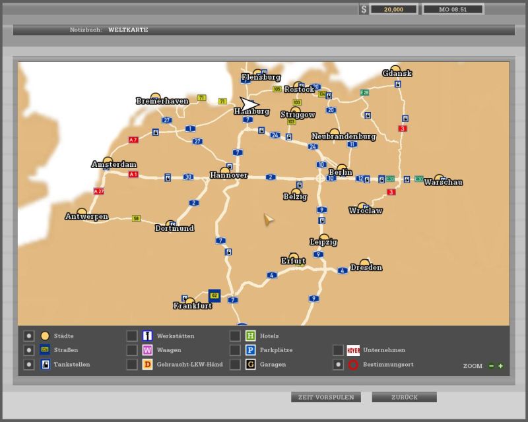
Task: Click the Waagen 'W' legend icon
Action: pyautogui.click(x=148, y=350)
